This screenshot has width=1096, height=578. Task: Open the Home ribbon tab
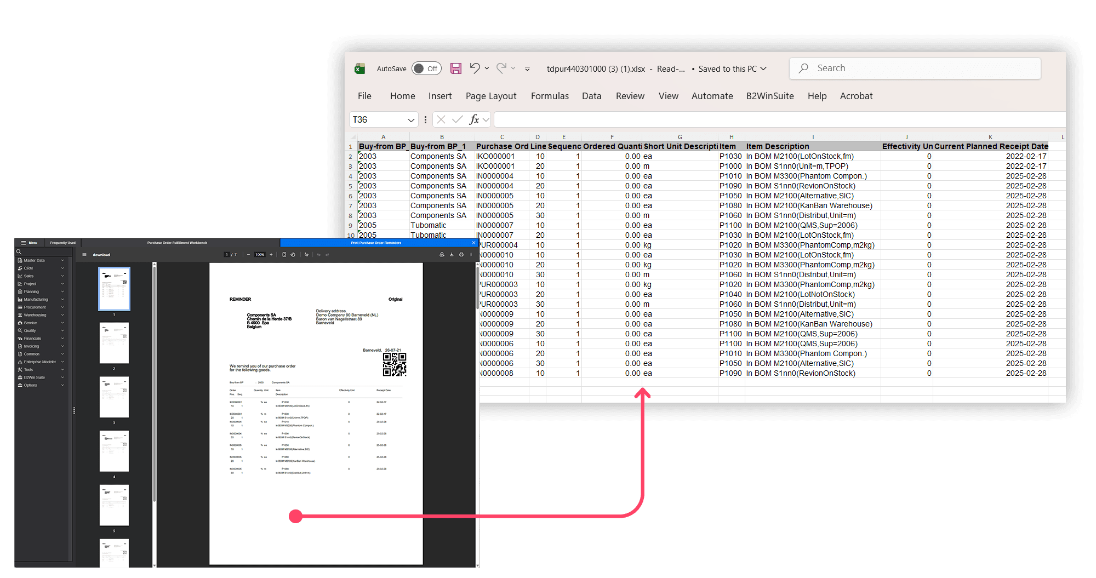[403, 96]
